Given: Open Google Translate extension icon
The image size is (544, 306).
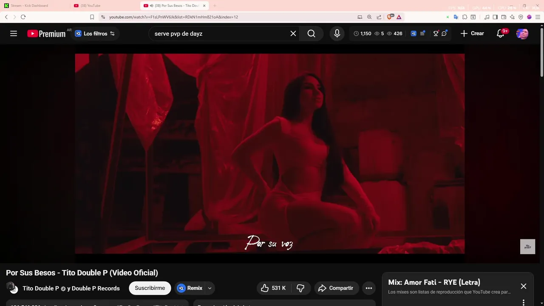Looking at the screenshot, I should point(456,17).
